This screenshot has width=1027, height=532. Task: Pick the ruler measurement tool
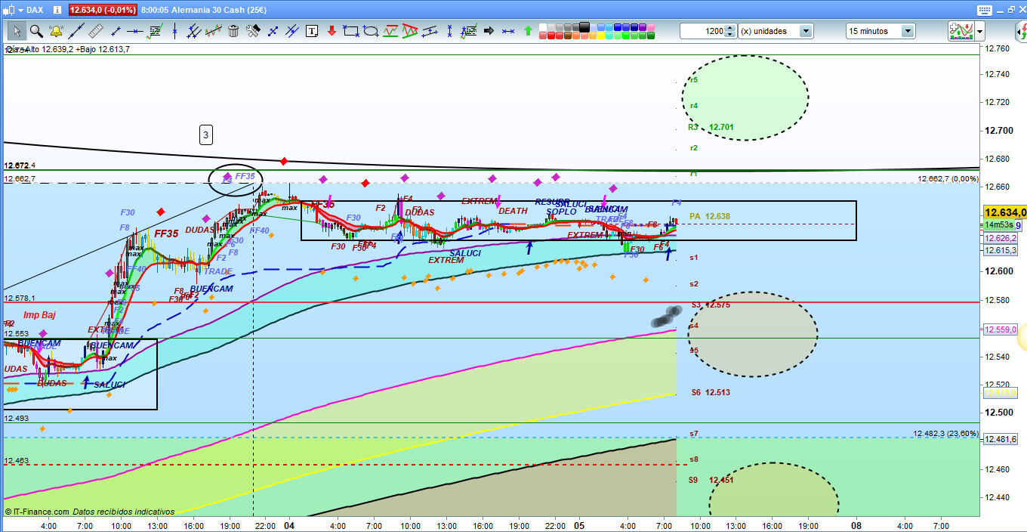[95, 31]
